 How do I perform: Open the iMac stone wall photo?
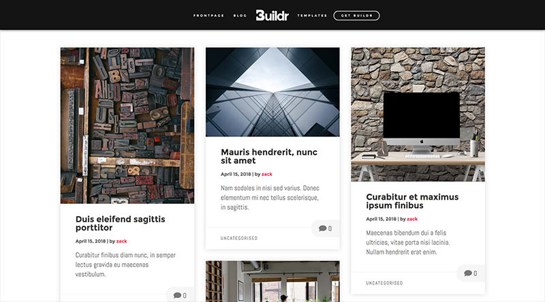click(418, 115)
